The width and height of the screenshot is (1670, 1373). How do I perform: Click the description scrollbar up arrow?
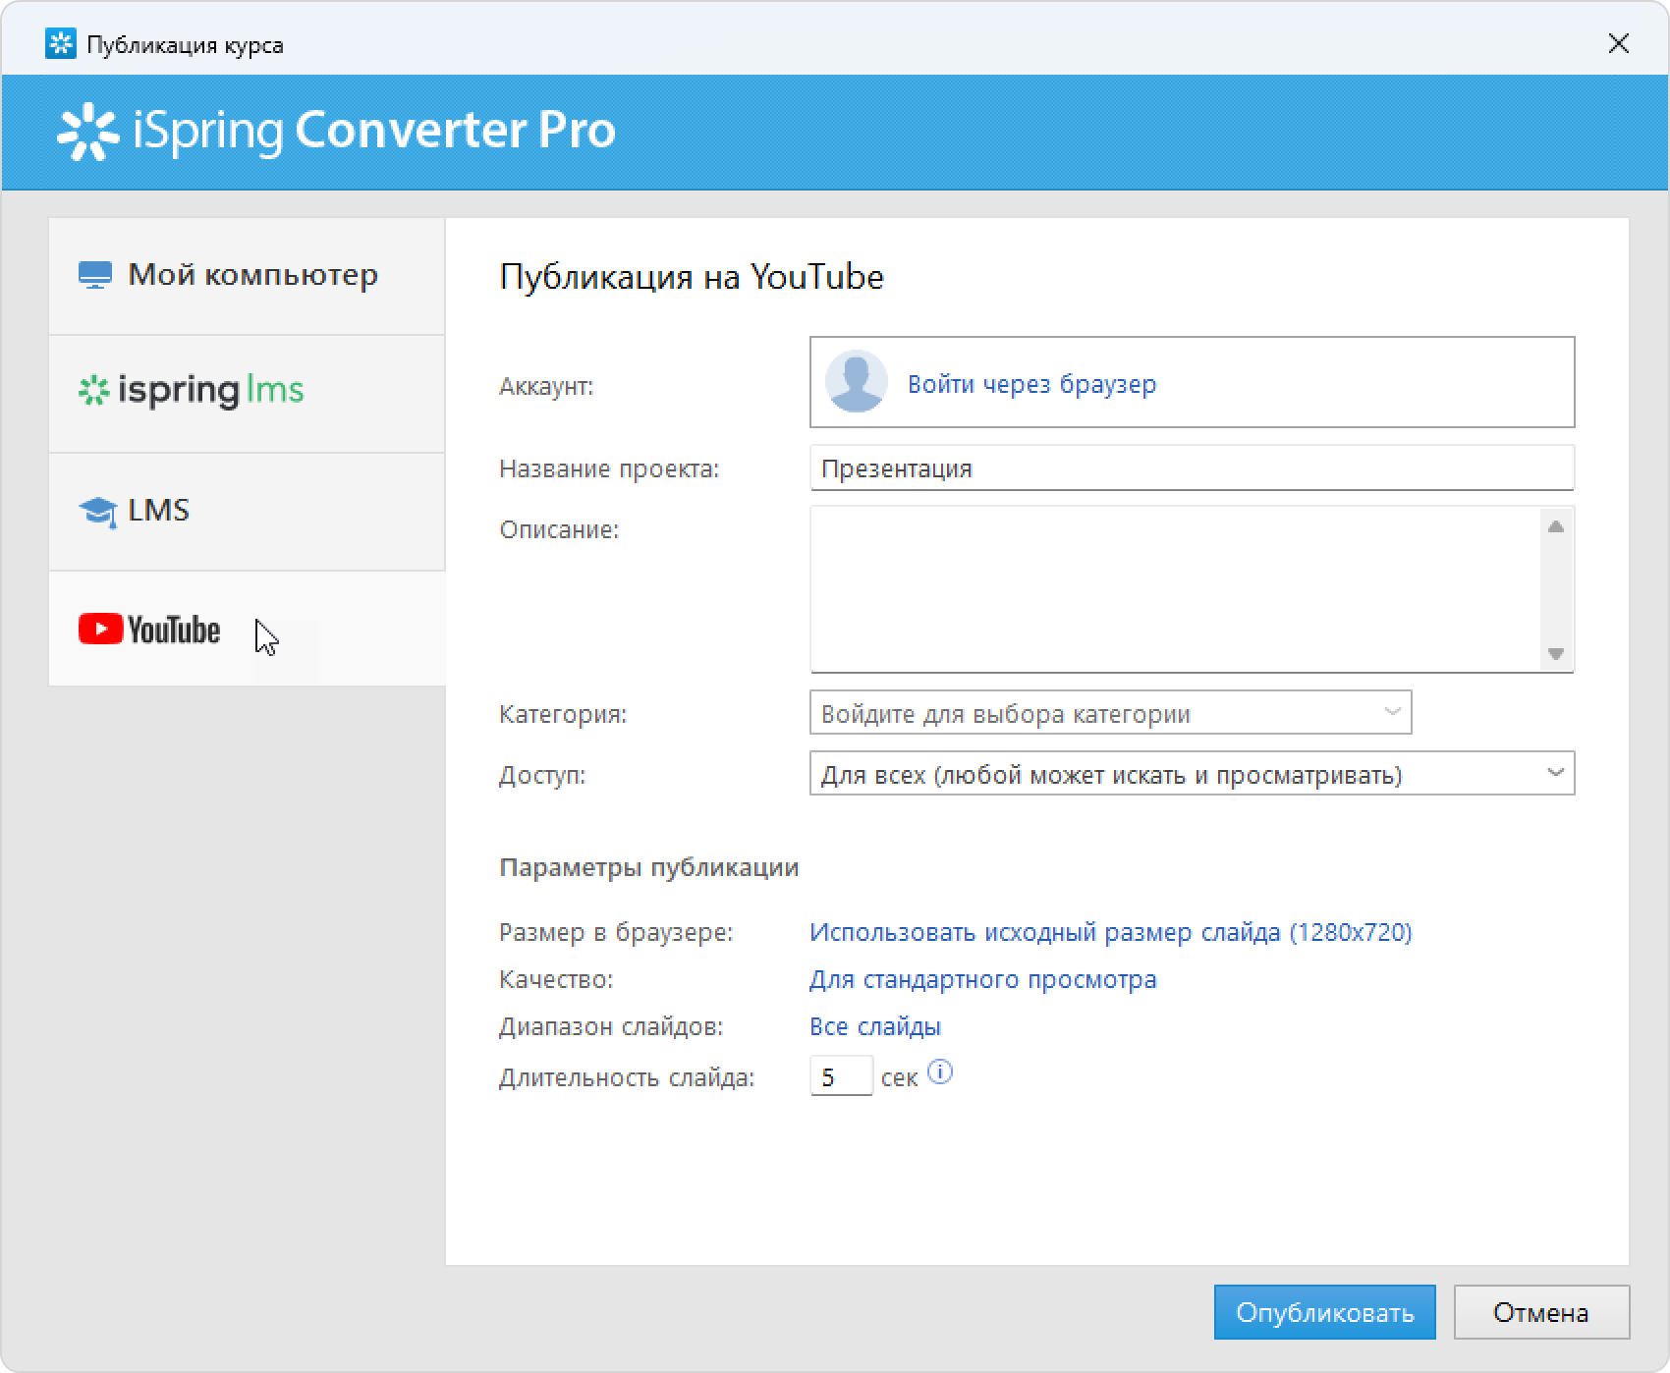[x=1556, y=527]
